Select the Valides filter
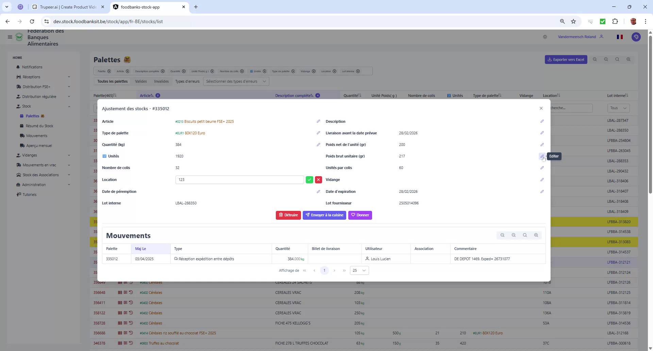 click(141, 81)
